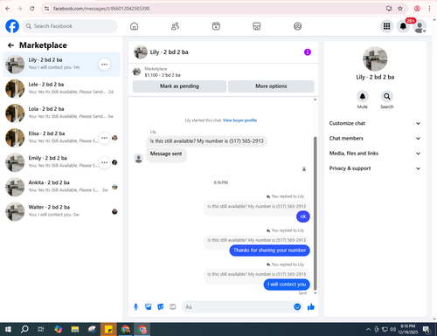The width and height of the screenshot is (437, 336).
Task: Open the Ankita 2 bd 2 ba conversation
Action: 61,187
